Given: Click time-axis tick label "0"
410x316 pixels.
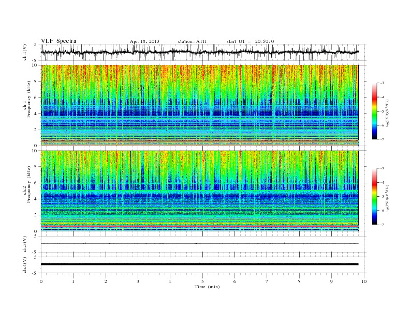Looking at the screenshot, I should point(41,281).
